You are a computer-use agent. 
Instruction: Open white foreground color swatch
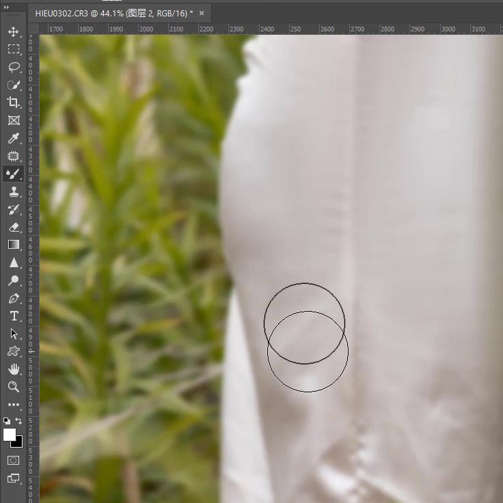pos(9,435)
